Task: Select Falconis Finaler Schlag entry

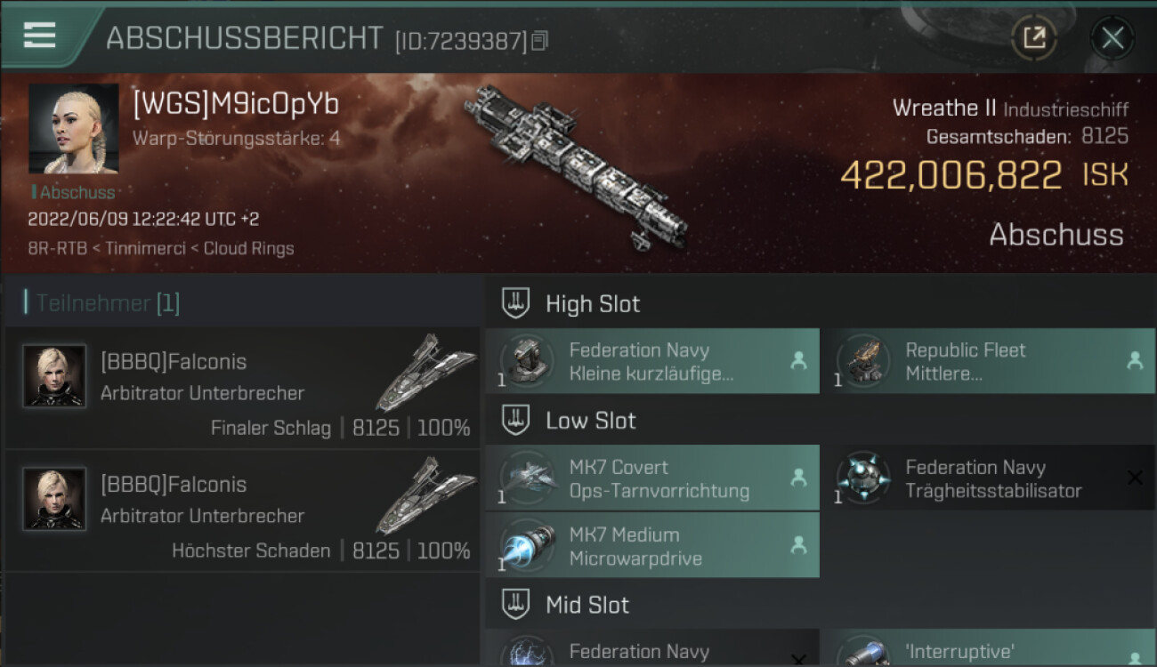Action: pyautogui.click(x=242, y=389)
